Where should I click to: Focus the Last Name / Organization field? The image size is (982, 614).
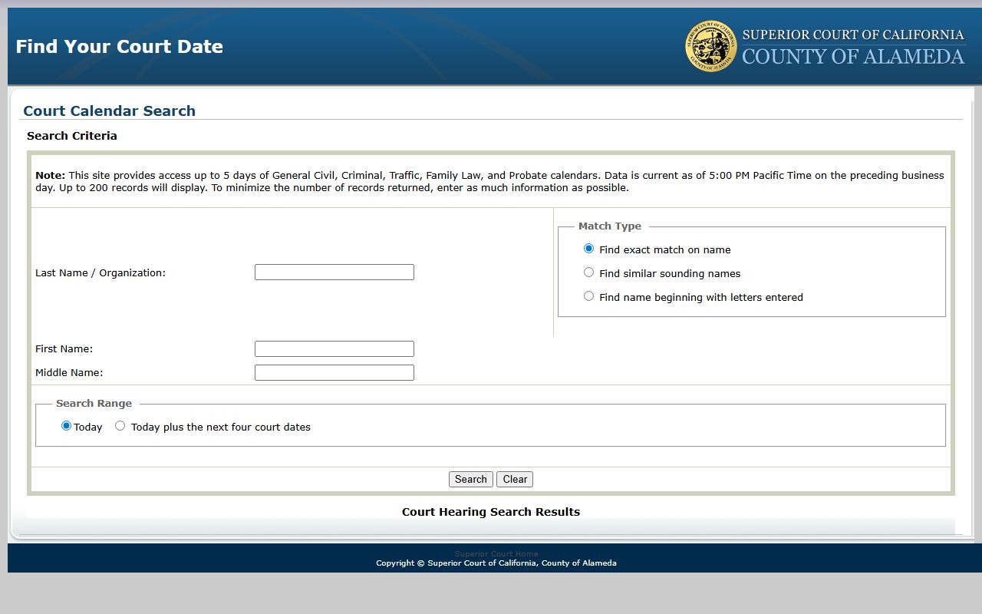coord(334,272)
